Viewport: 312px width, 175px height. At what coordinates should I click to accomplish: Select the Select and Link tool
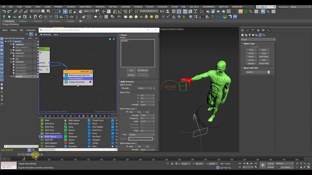(15, 12)
